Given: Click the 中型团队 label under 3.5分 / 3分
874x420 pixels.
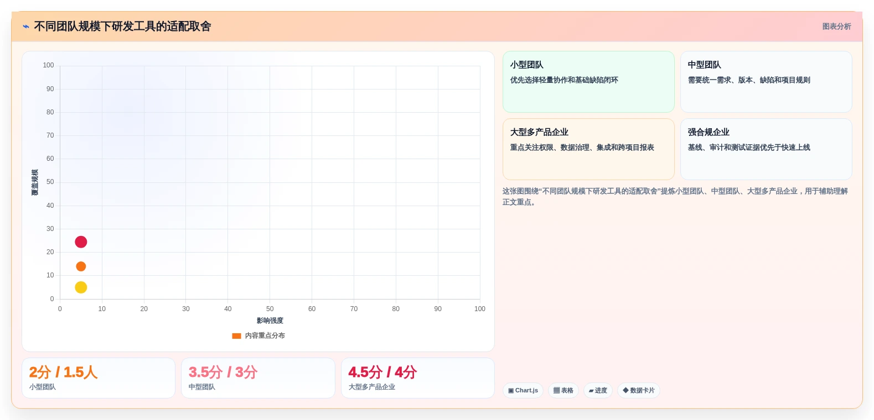Looking at the screenshot, I should 202,387.
